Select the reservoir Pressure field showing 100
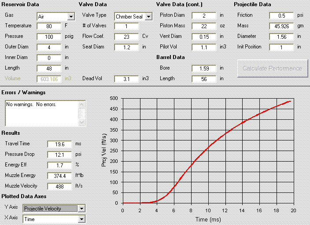 pyautogui.click(x=49, y=37)
